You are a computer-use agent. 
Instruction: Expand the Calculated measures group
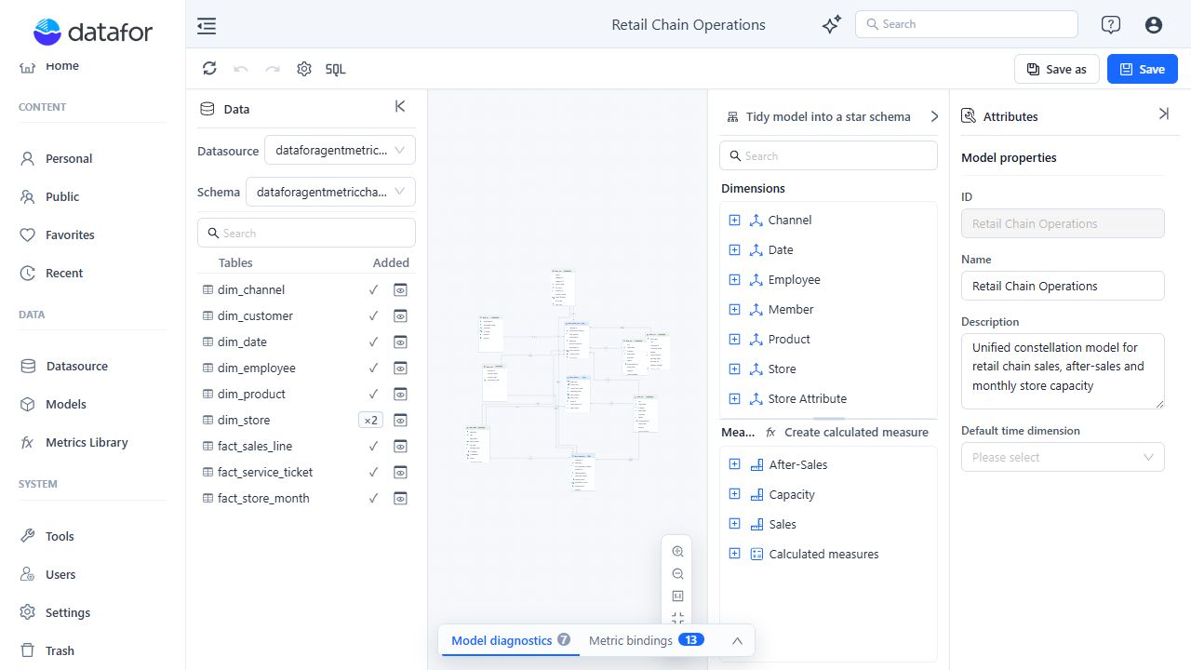734,554
